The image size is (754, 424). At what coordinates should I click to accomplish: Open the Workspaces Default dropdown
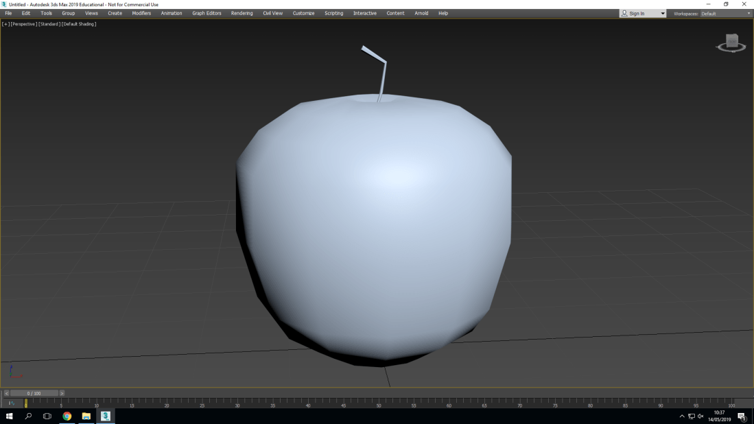coord(727,12)
